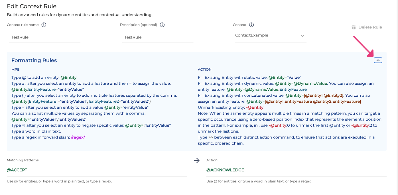Click the Matching Patterns field containing @ACCEPT
This screenshot has width=398, height=195.
click(97, 170)
